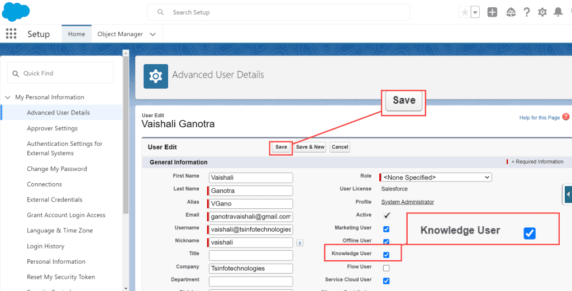Enable the Flow User checkbox
This screenshot has height=291, width=572.
(387, 268)
